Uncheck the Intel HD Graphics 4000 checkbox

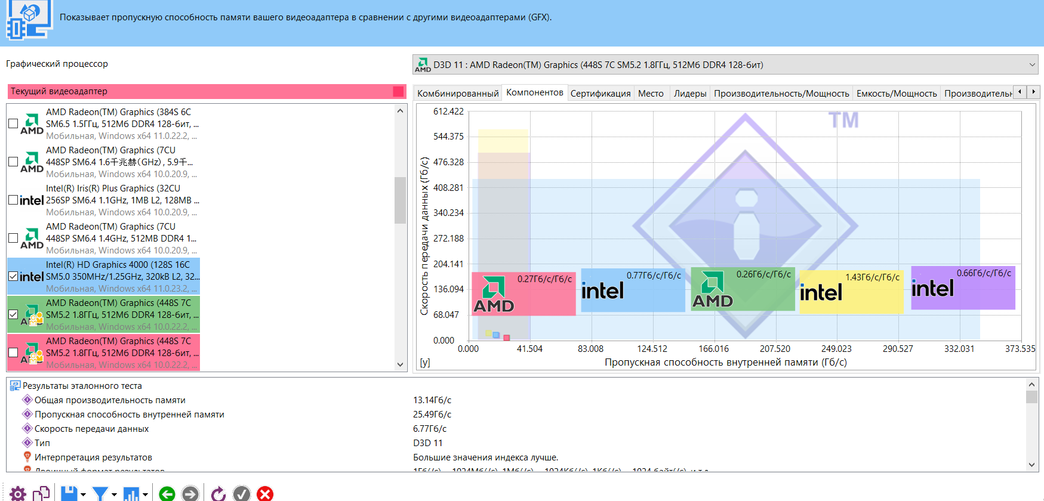tap(13, 276)
